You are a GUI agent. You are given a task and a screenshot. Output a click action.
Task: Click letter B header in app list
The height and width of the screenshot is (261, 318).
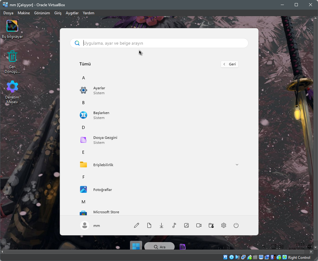coord(83,103)
